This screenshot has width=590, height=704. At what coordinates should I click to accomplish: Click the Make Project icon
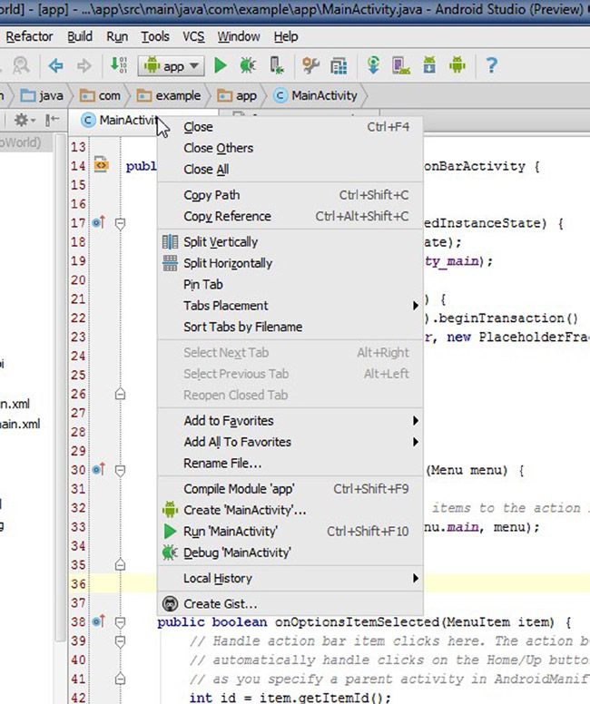coord(119,66)
